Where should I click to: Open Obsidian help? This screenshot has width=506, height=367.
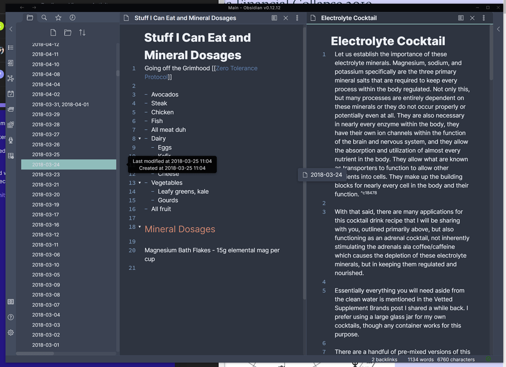click(x=10, y=317)
